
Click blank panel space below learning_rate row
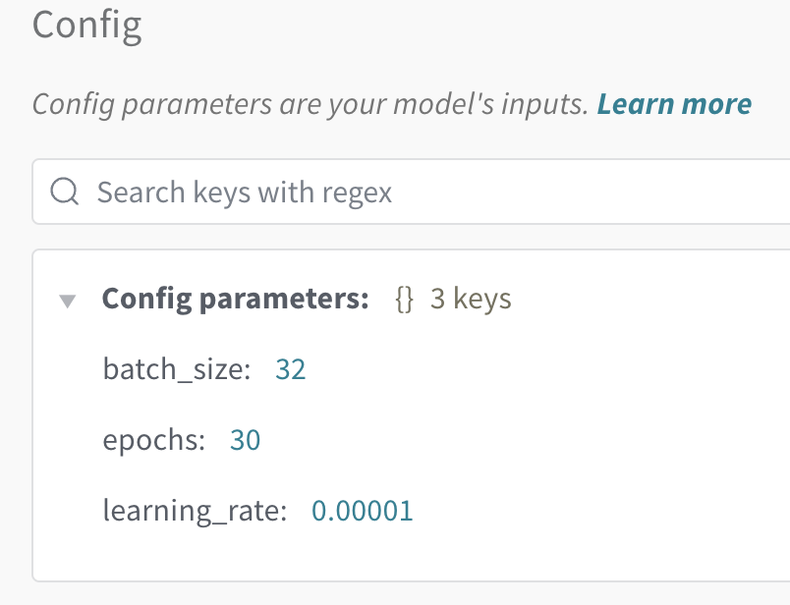click(x=393, y=555)
